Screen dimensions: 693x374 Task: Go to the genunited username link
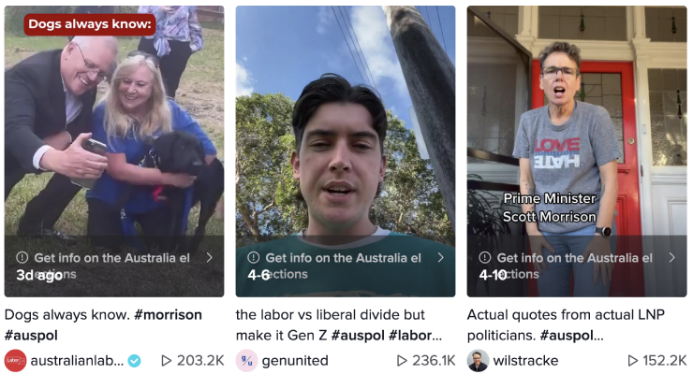coord(295,361)
